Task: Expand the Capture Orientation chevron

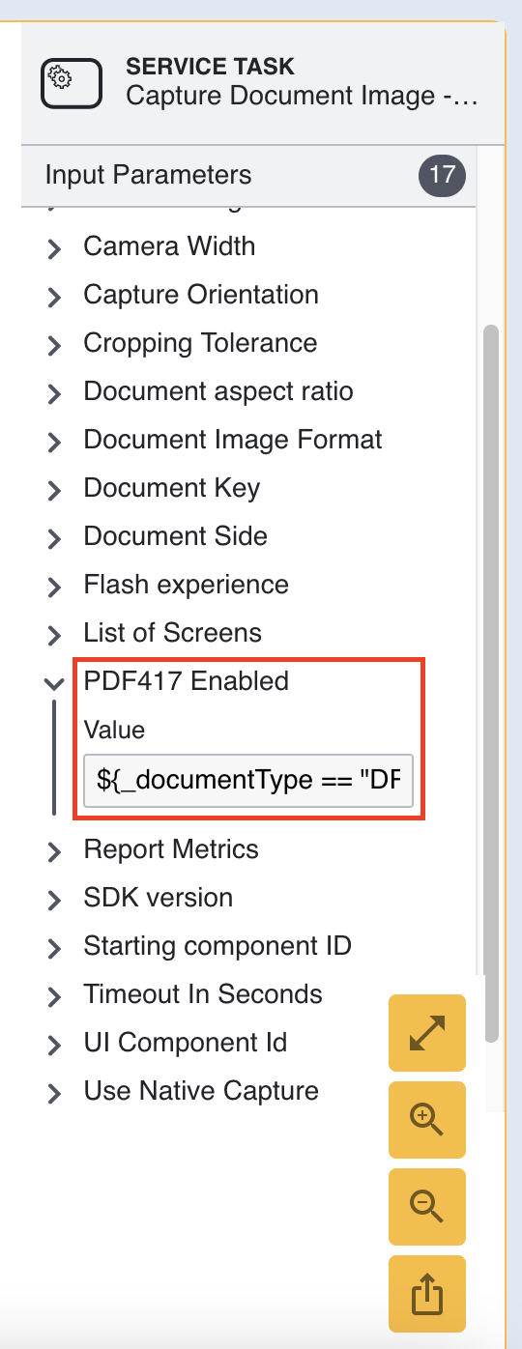Action: point(54,296)
